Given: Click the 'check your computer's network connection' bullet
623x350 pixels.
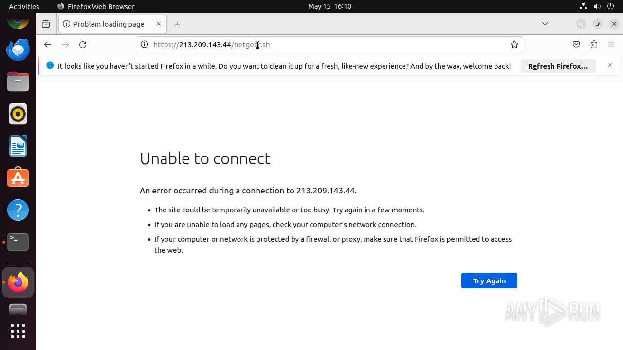Looking at the screenshot, I should point(285,225).
